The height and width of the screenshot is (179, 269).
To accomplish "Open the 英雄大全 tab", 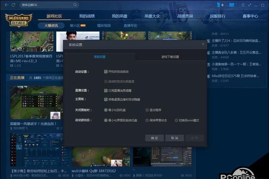I will click(152, 16).
